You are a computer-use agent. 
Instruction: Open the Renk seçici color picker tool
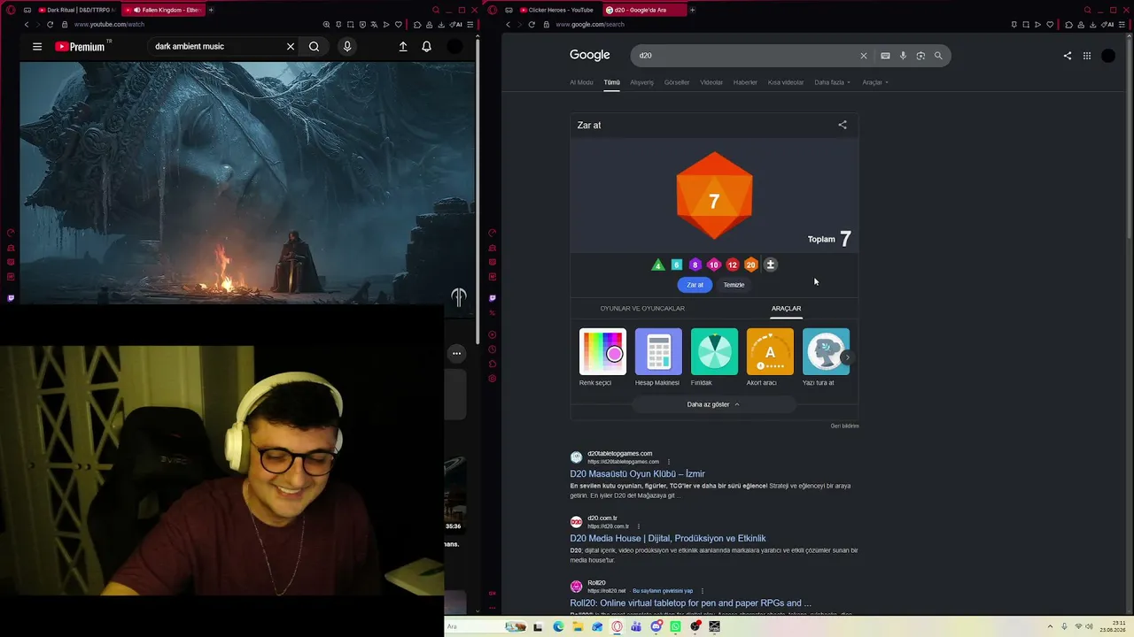(602, 357)
